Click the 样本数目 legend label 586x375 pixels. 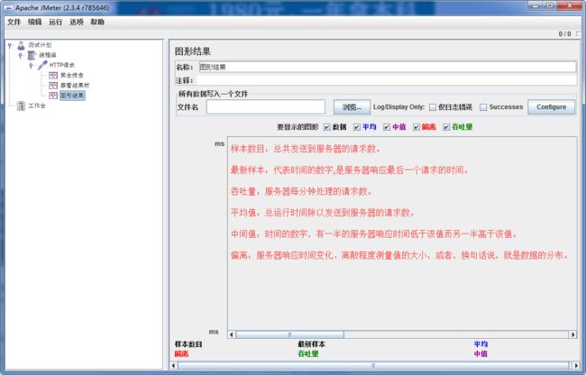click(188, 344)
